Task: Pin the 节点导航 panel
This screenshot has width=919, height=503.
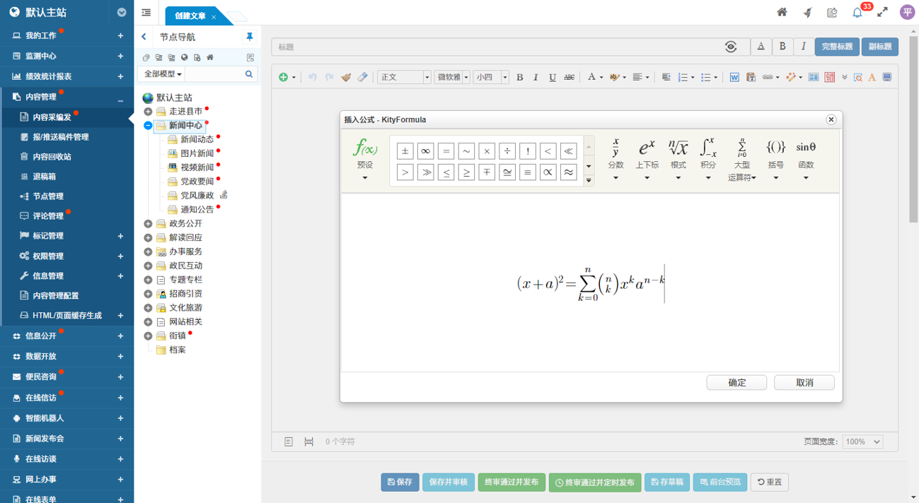Action: 249,37
